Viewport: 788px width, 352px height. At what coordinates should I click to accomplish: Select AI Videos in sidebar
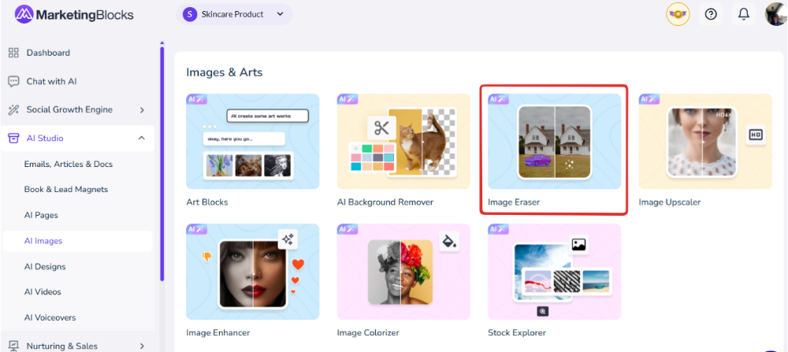43,292
